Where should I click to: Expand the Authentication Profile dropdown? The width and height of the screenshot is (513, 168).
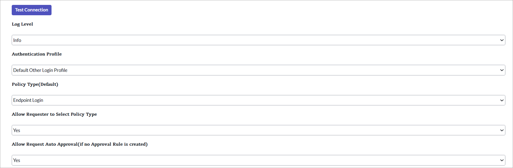[x=258, y=70]
